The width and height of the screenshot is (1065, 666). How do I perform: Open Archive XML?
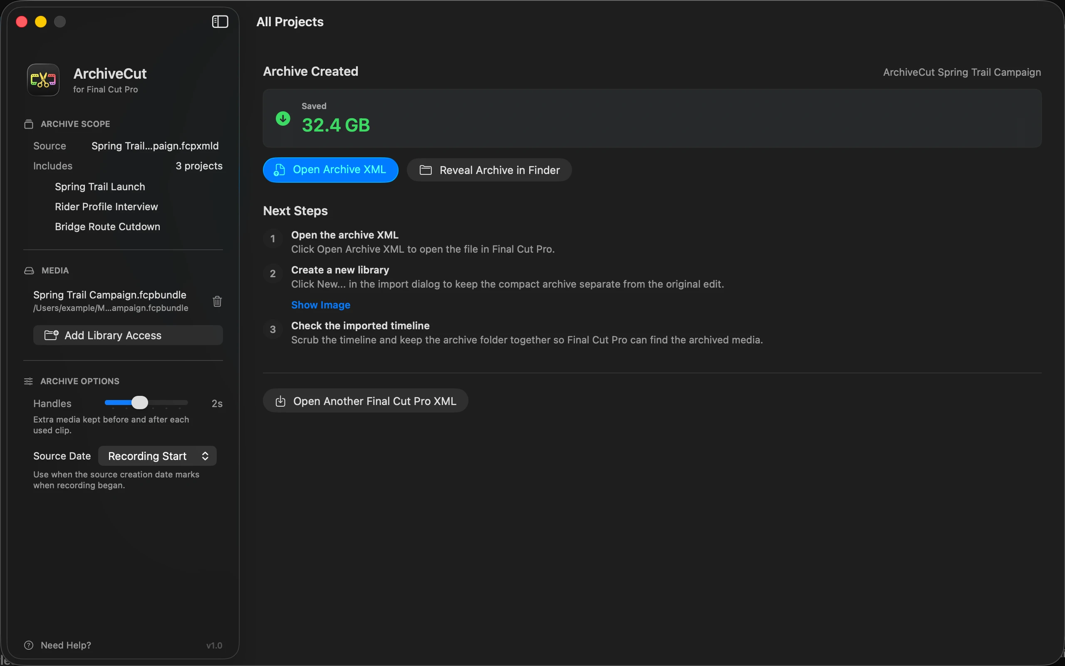coord(330,169)
